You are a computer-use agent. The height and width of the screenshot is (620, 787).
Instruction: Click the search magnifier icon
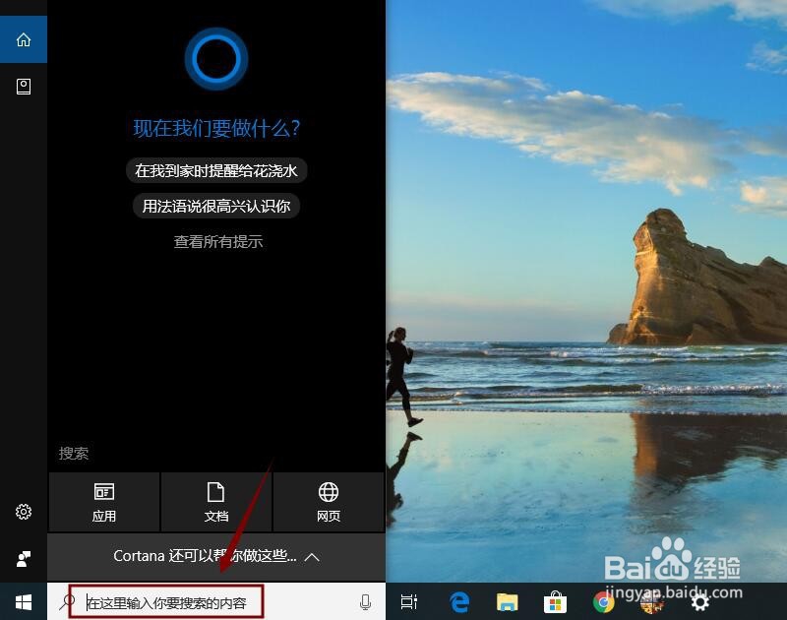click(x=67, y=601)
